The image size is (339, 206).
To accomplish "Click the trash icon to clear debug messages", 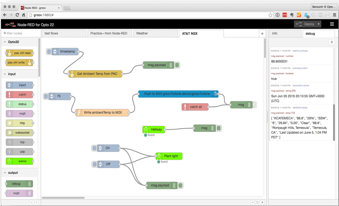I will click(332, 42).
